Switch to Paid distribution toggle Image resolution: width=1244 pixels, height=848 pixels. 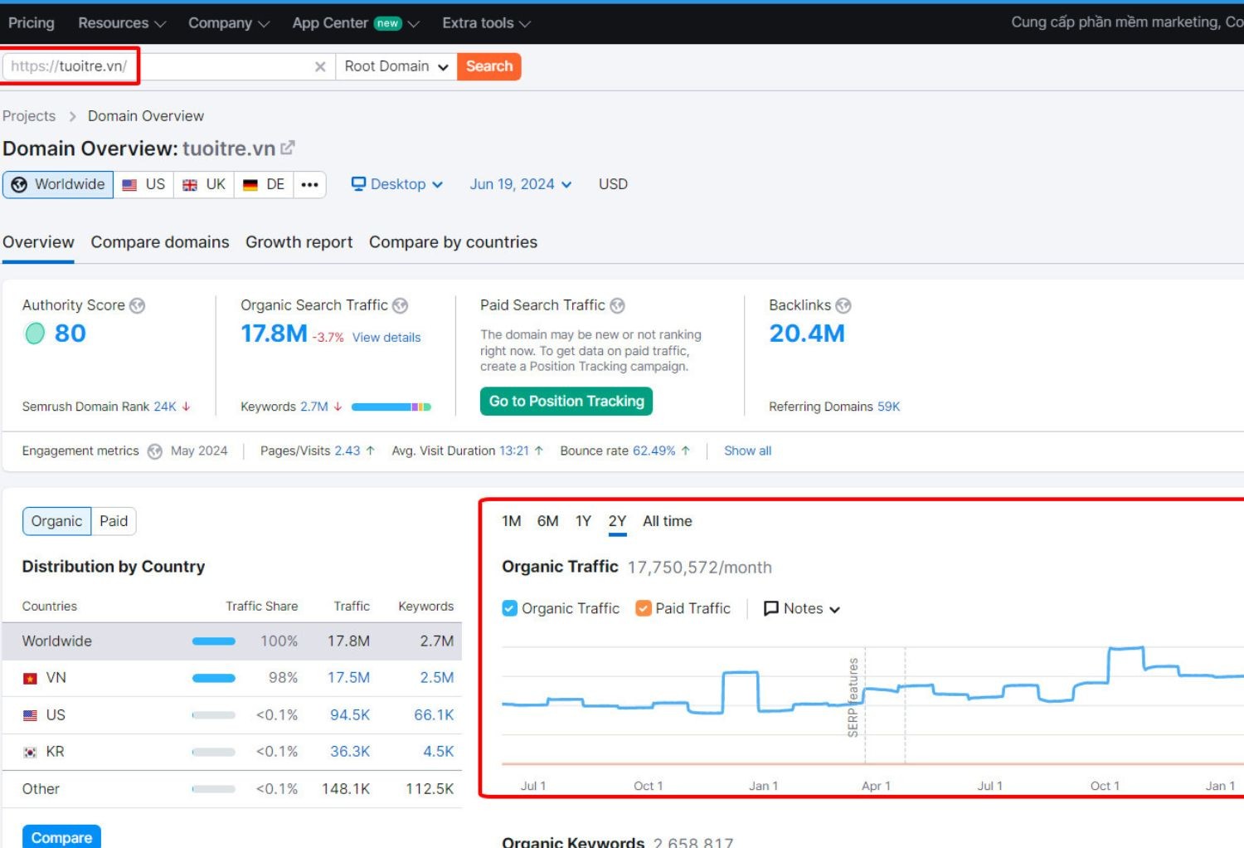[114, 521]
